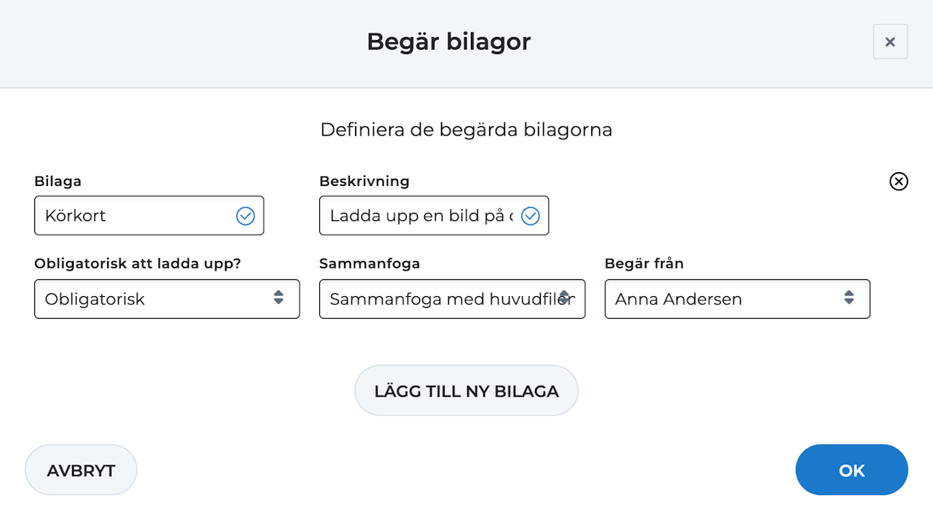
Task: Click the arrows on Sammanfoga select
Action: pos(564,298)
